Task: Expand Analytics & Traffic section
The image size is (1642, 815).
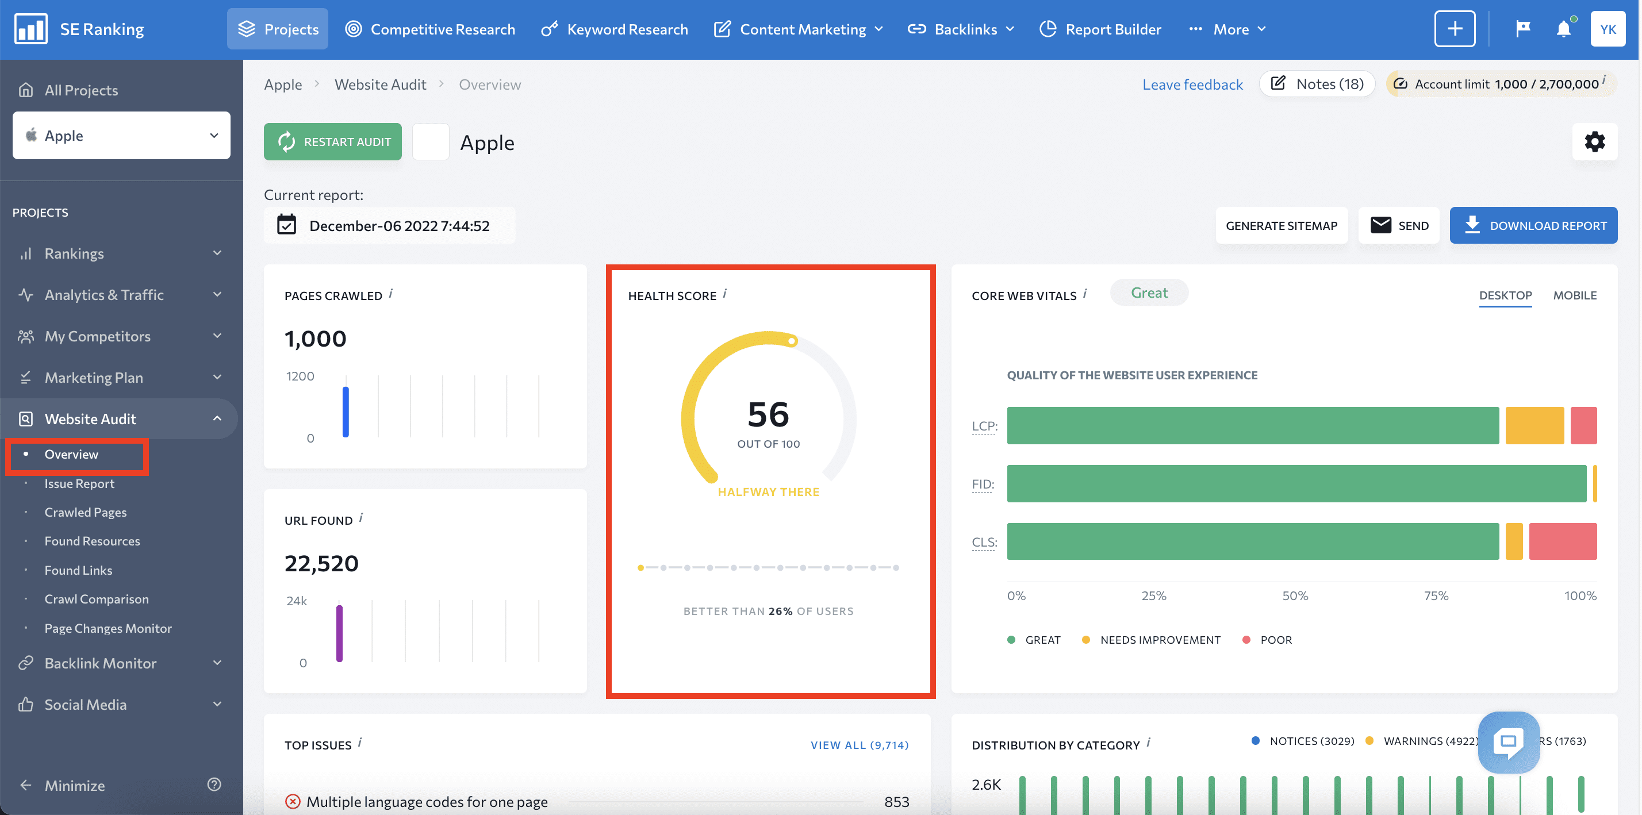Action: pos(217,294)
